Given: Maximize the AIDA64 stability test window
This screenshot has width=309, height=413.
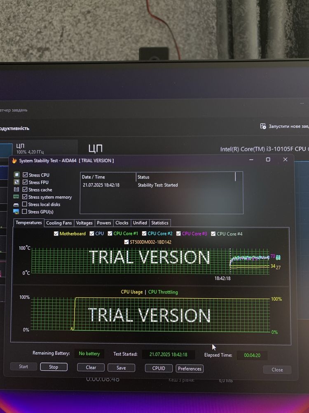Looking at the screenshot, I should click(x=268, y=159).
